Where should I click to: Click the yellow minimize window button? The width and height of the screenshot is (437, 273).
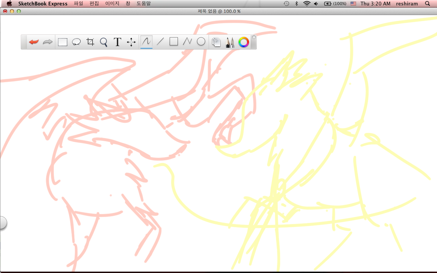pyautogui.click(x=12, y=11)
